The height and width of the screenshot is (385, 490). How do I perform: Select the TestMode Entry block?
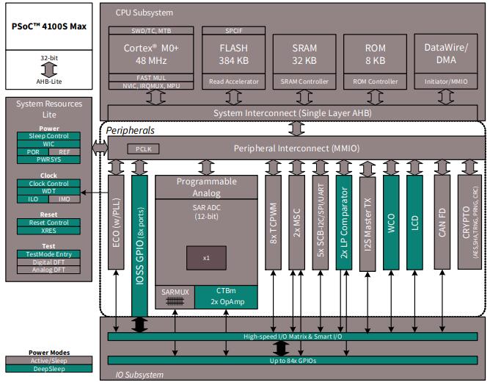(x=48, y=254)
